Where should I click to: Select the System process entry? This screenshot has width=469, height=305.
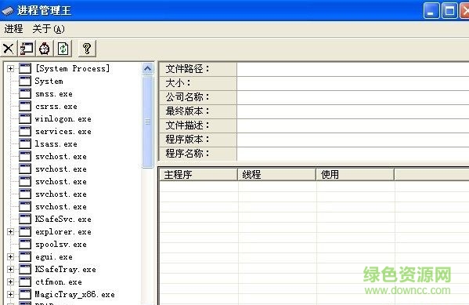coord(49,82)
